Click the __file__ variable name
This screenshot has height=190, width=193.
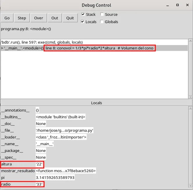7,130
